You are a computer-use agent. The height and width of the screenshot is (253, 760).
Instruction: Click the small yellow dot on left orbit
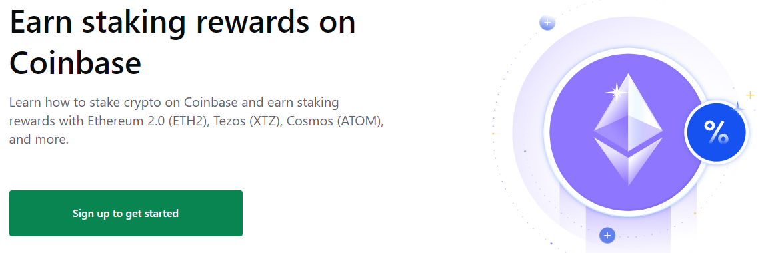click(x=493, y=134)
